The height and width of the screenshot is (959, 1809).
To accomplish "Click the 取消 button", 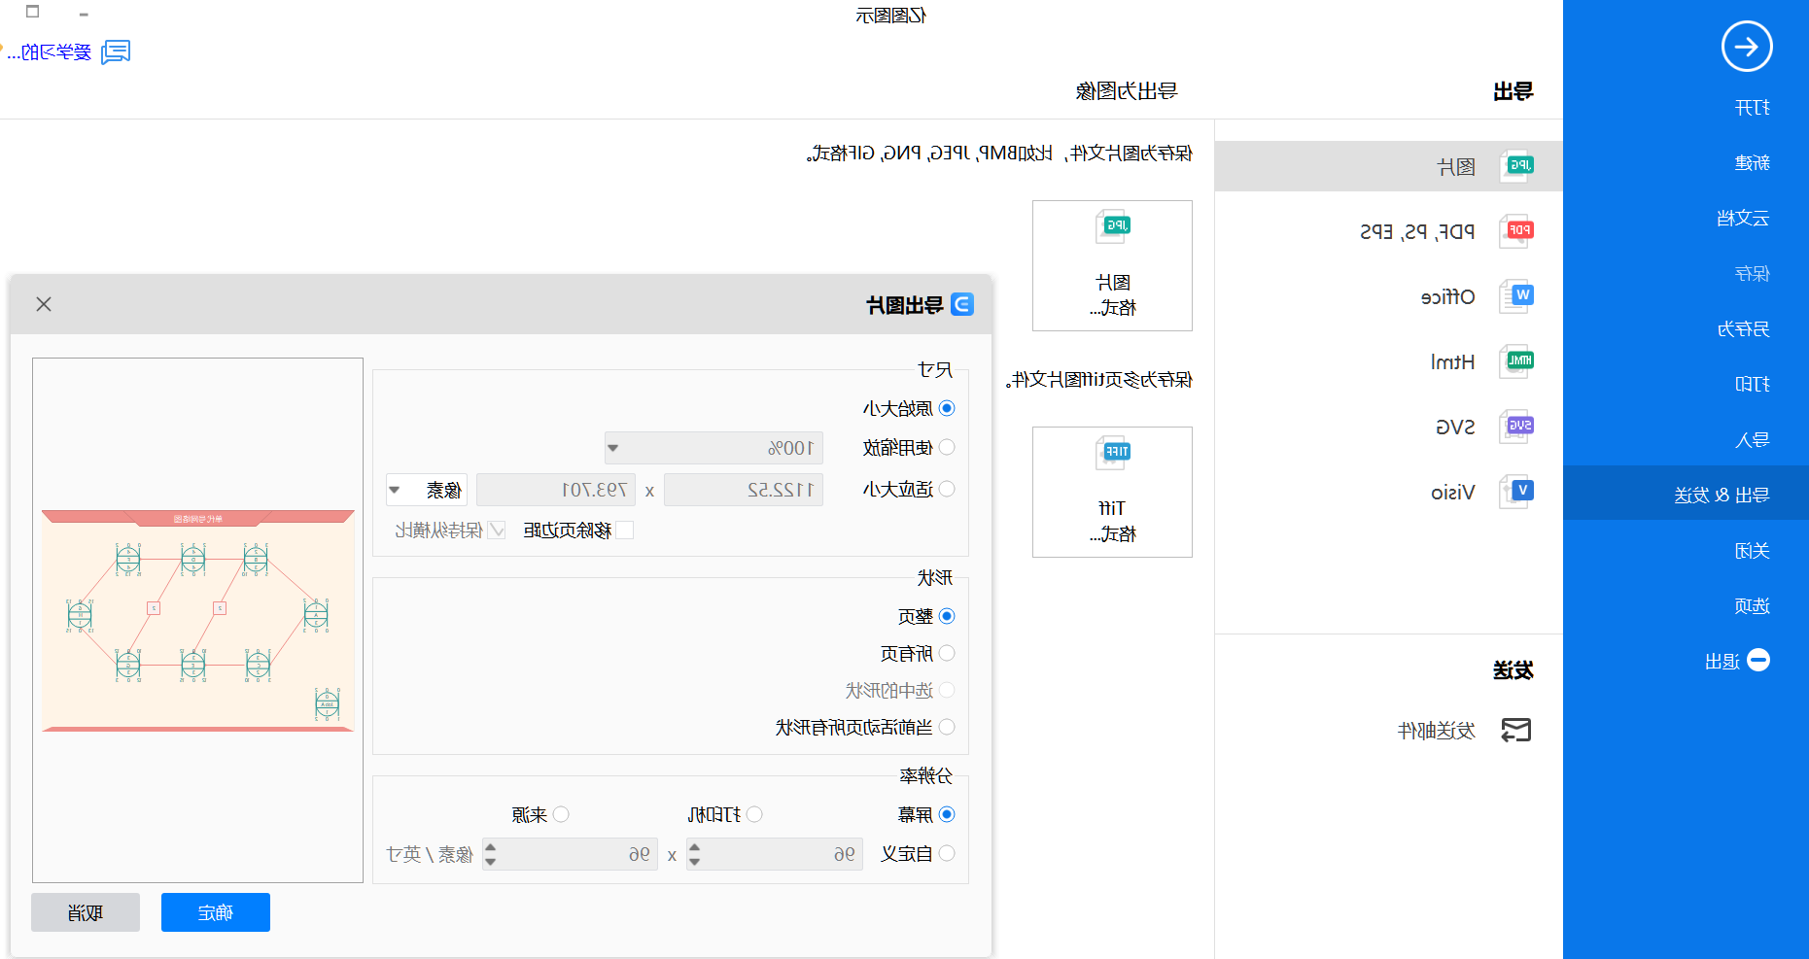I will click(86, 912).
